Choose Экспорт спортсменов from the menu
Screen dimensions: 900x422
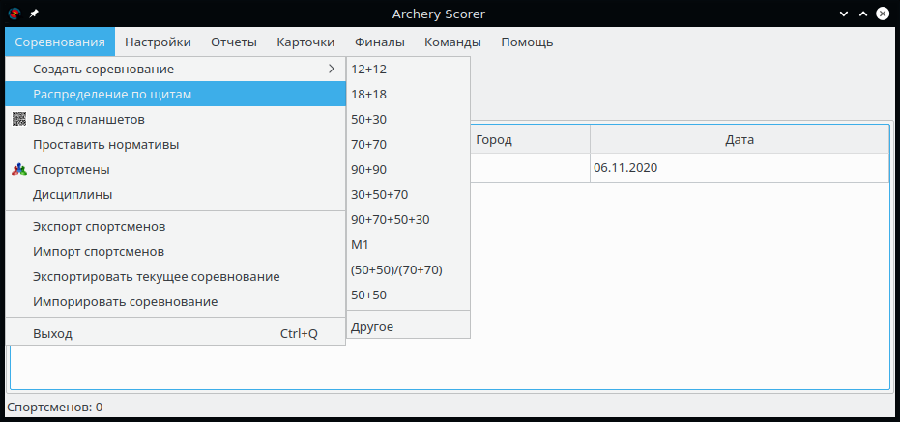99,227
